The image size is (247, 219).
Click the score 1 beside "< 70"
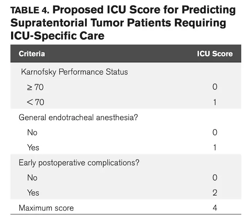pyautogui.click(x=215, y=102)
